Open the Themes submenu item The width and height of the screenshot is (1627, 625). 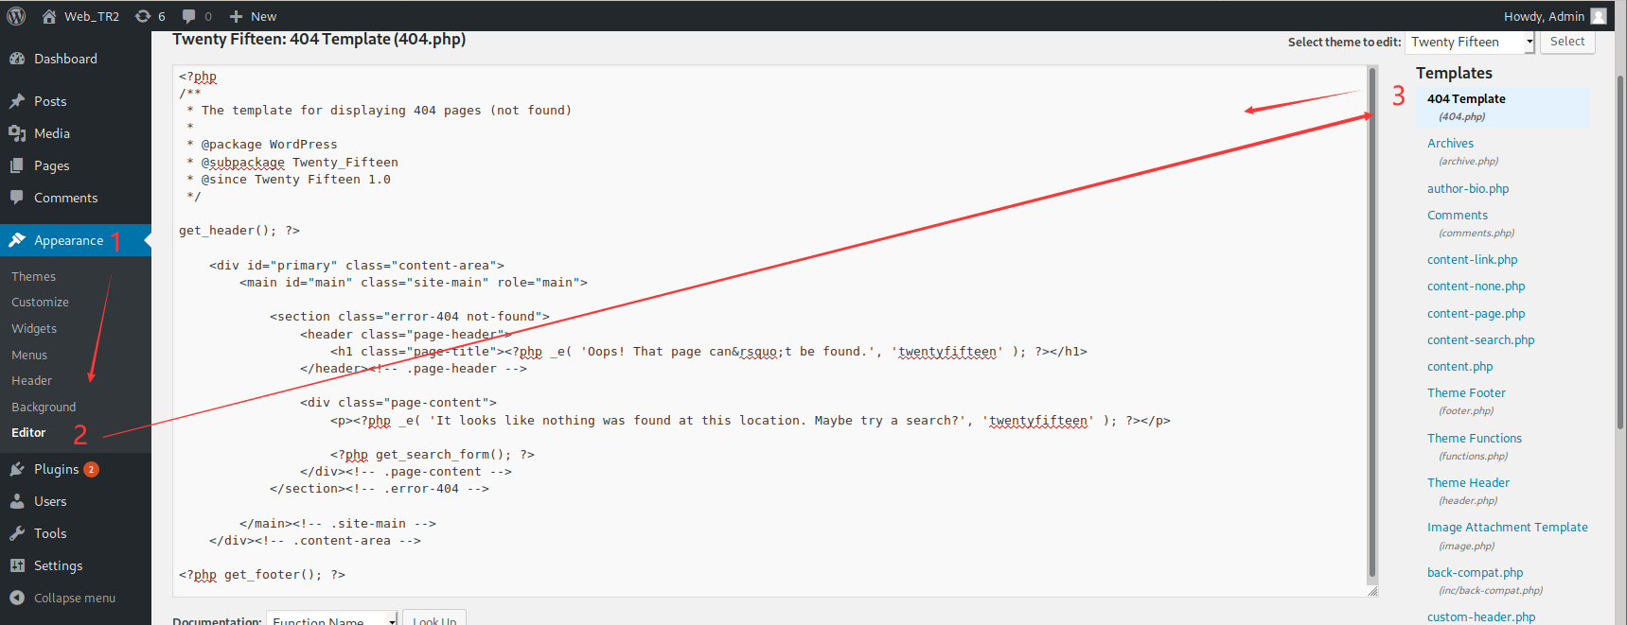click(34, 276)
